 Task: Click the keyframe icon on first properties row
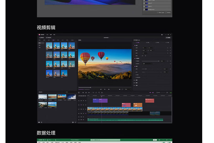pos(168,48)
